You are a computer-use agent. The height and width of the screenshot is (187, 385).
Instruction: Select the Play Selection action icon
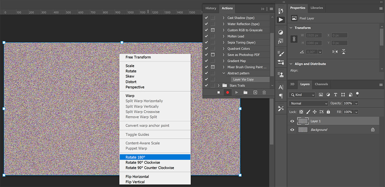(x=236, y=92)
